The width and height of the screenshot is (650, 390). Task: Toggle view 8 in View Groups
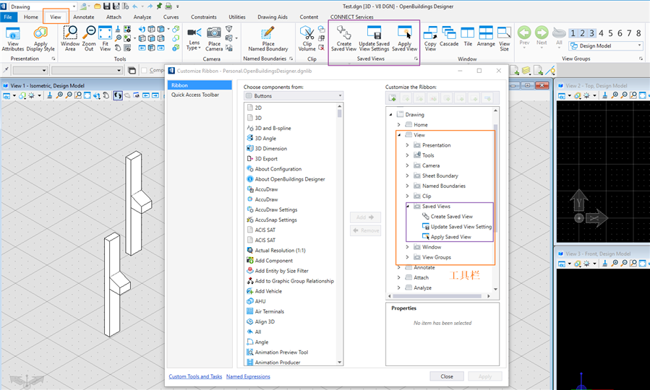click(639, 33)
